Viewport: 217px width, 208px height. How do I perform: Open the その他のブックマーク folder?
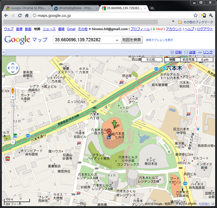point(195,22)
